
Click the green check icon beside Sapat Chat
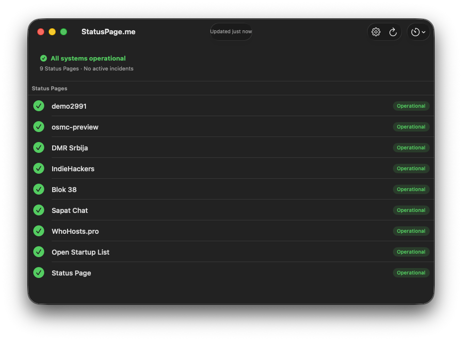[x=39, y=210]
